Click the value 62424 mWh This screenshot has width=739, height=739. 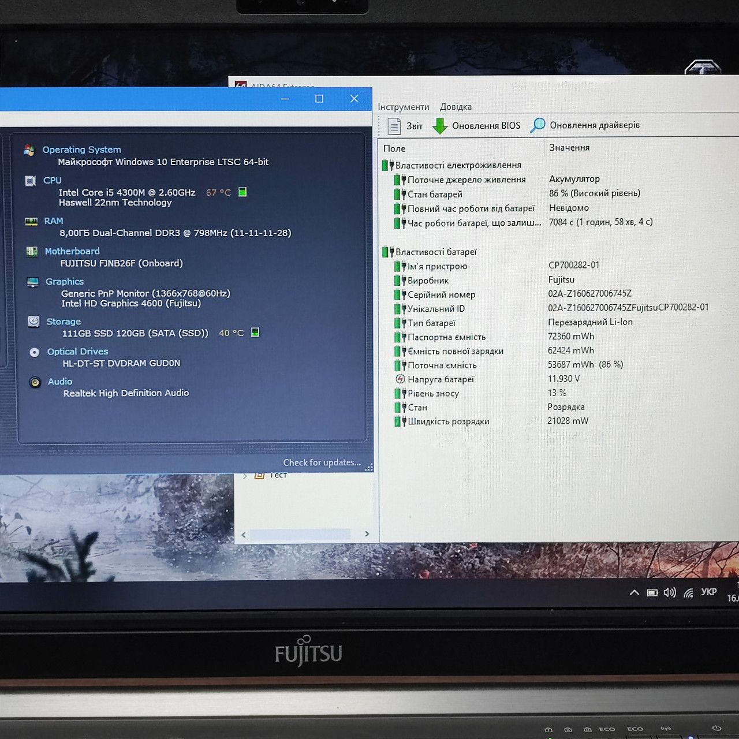[x=571, y=350]
